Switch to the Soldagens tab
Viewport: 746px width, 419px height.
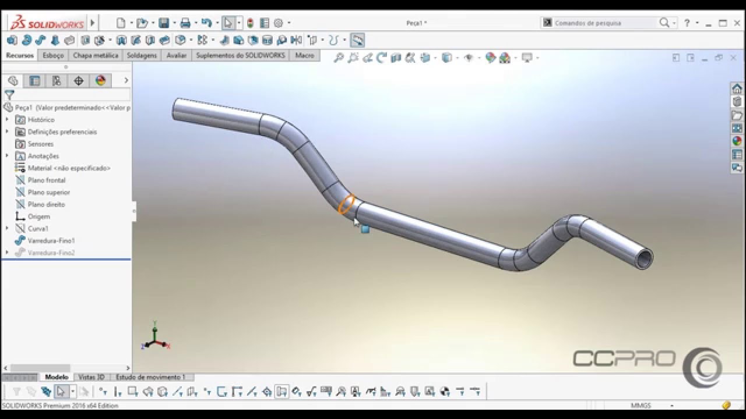pos(142,55)
